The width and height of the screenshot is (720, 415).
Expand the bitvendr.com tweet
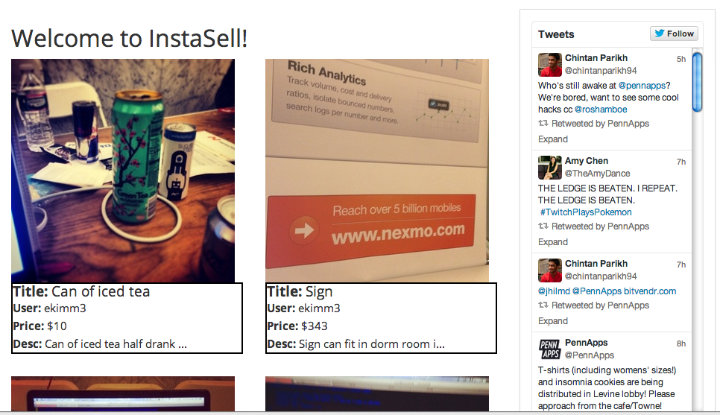(x=553, y=321)
